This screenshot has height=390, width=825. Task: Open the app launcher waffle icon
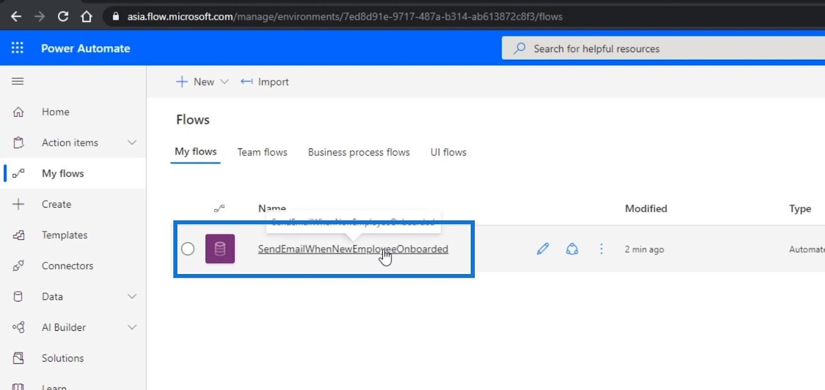(x=18, y=48)
